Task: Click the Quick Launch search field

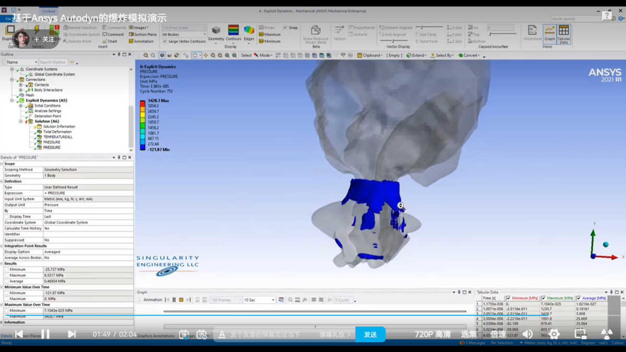Action: [x=575, y=19]
